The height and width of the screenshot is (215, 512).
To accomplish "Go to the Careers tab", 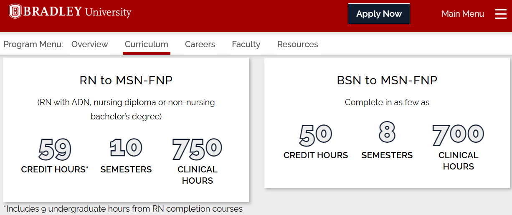I will tap(200, 44).
